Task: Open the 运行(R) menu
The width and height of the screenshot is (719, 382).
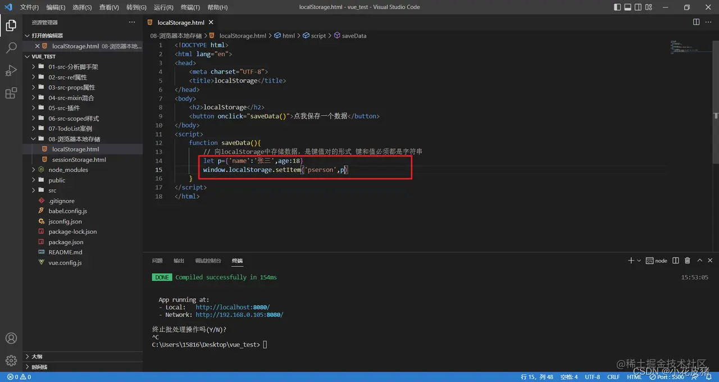Action: coord(163,7)
